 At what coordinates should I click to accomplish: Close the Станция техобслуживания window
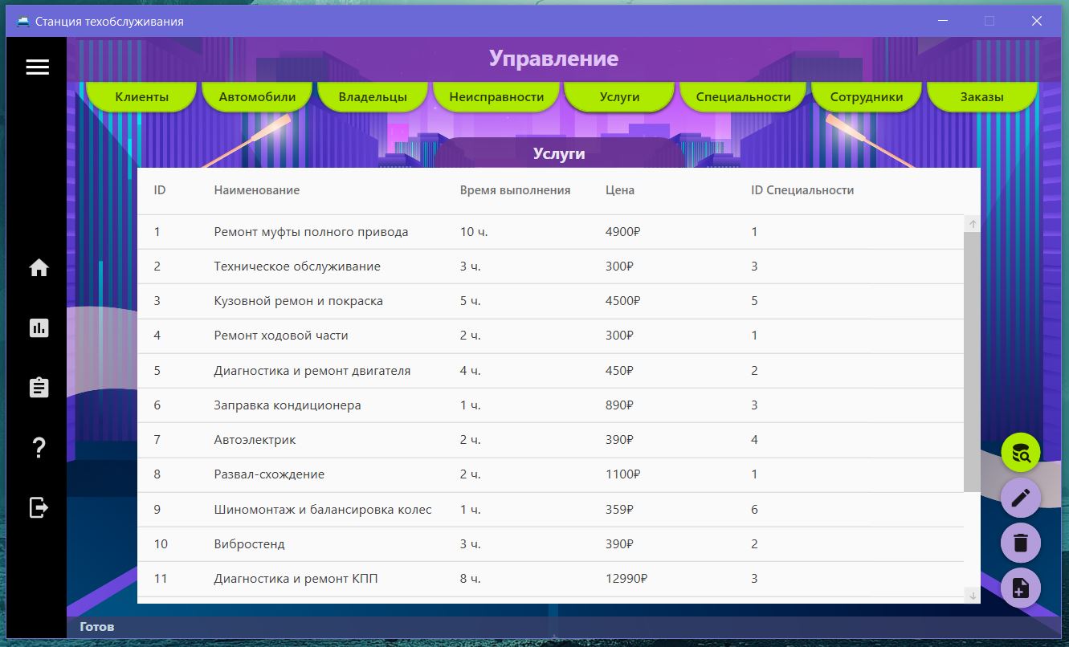[x=1037, y=22]
